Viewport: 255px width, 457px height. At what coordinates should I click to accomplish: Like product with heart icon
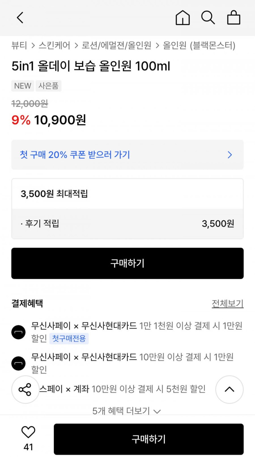(x=28, y=432)
